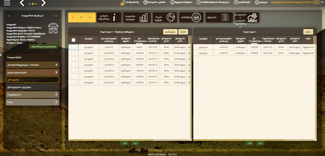Click the orange left arrow in holding panel header
The width and height of the screenshot is (325, 156).
(x=9, y=16)
